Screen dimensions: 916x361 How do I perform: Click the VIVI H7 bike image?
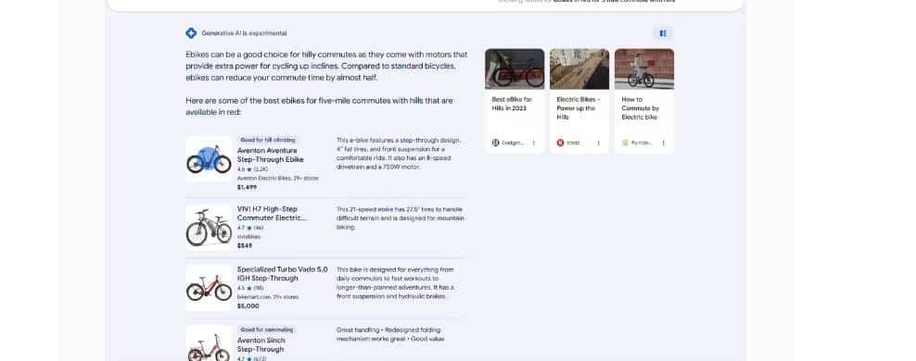click(x=209, y=228)
